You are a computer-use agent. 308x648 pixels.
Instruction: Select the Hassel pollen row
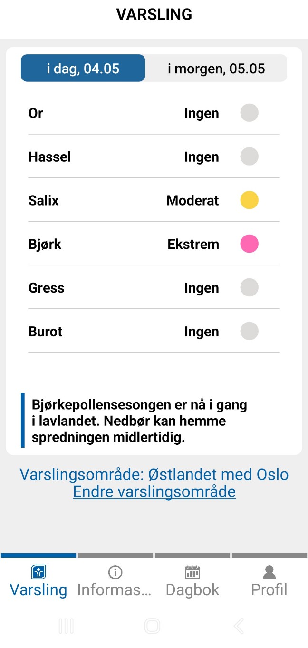click(154, 157)
